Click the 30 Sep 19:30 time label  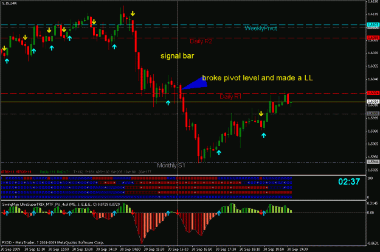297,250
